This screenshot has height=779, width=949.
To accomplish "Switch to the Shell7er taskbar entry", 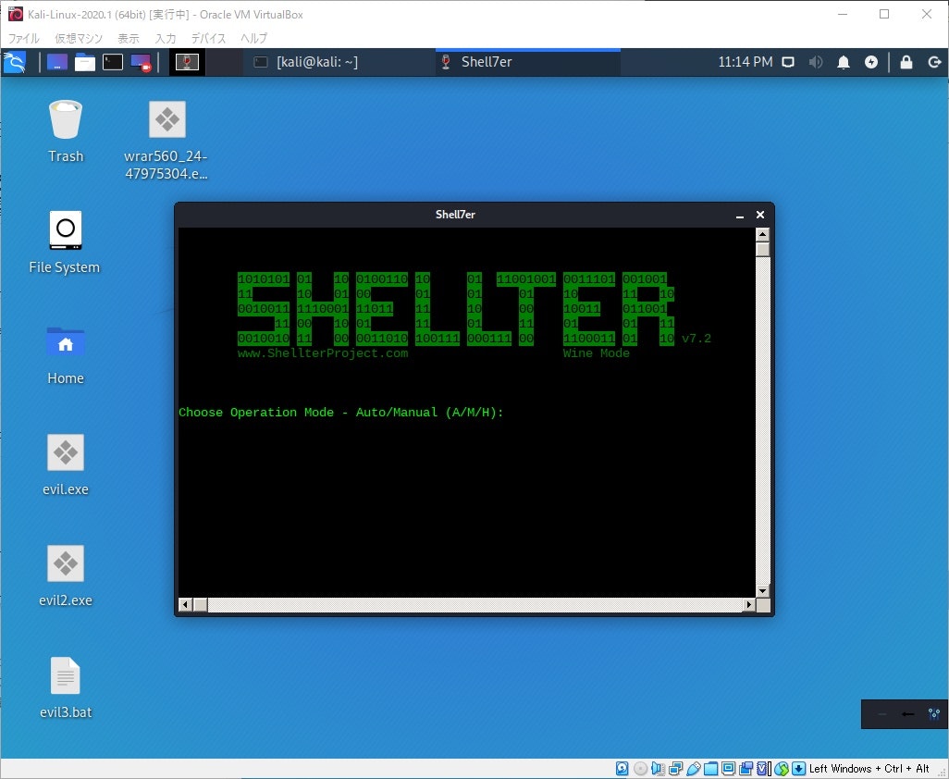I will click(528, 62).
